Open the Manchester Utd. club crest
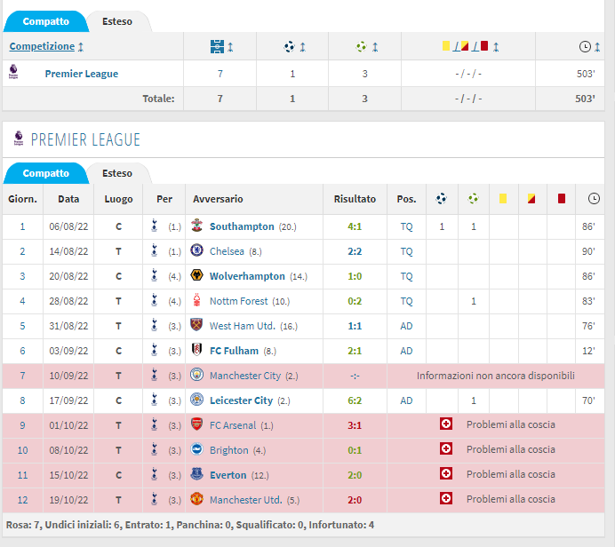 (x=197, y=499)
